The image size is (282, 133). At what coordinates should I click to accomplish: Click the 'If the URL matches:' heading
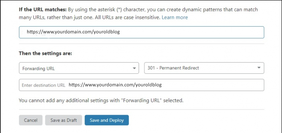43,9
